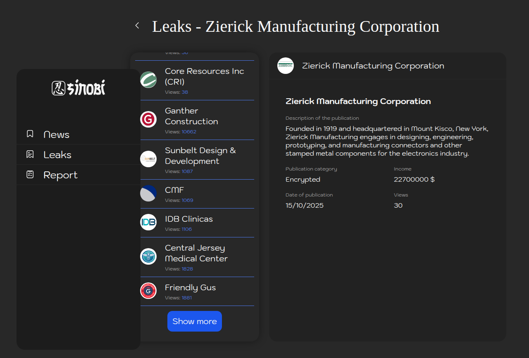Click the Zierick logo in the detail header
This screenshot has width=529, height=358.
(x=286, y=66)
